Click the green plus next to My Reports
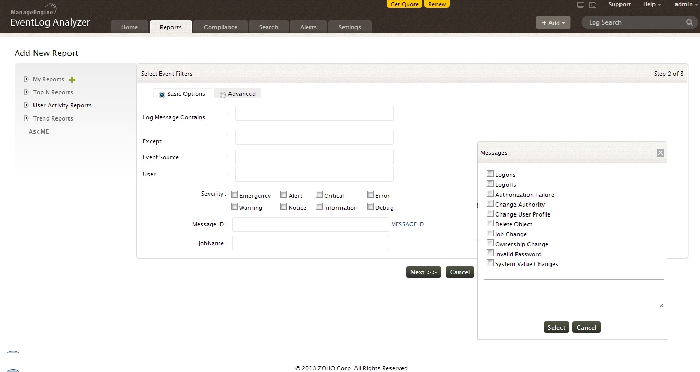This screenshot has height=372, width=700. 72,80
